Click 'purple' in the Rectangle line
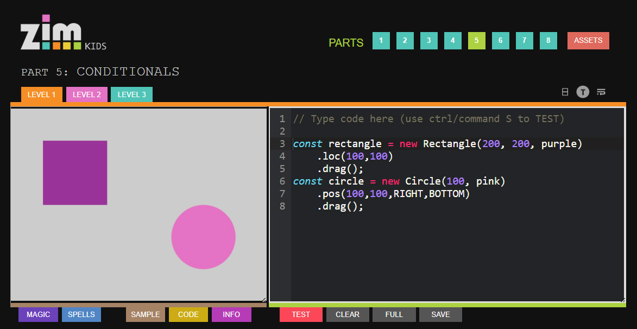The height and width of the screenshot is (329, 637). click(559, 144)
